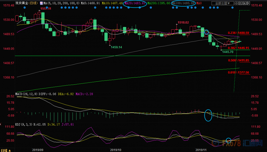The width and height of the screenshot is (267, 152).
Task: Click the 1557.11 high price label
Action: 46,9
